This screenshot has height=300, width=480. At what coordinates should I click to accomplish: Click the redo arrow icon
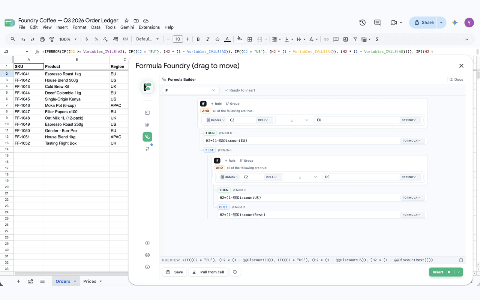tap(33, 39)
